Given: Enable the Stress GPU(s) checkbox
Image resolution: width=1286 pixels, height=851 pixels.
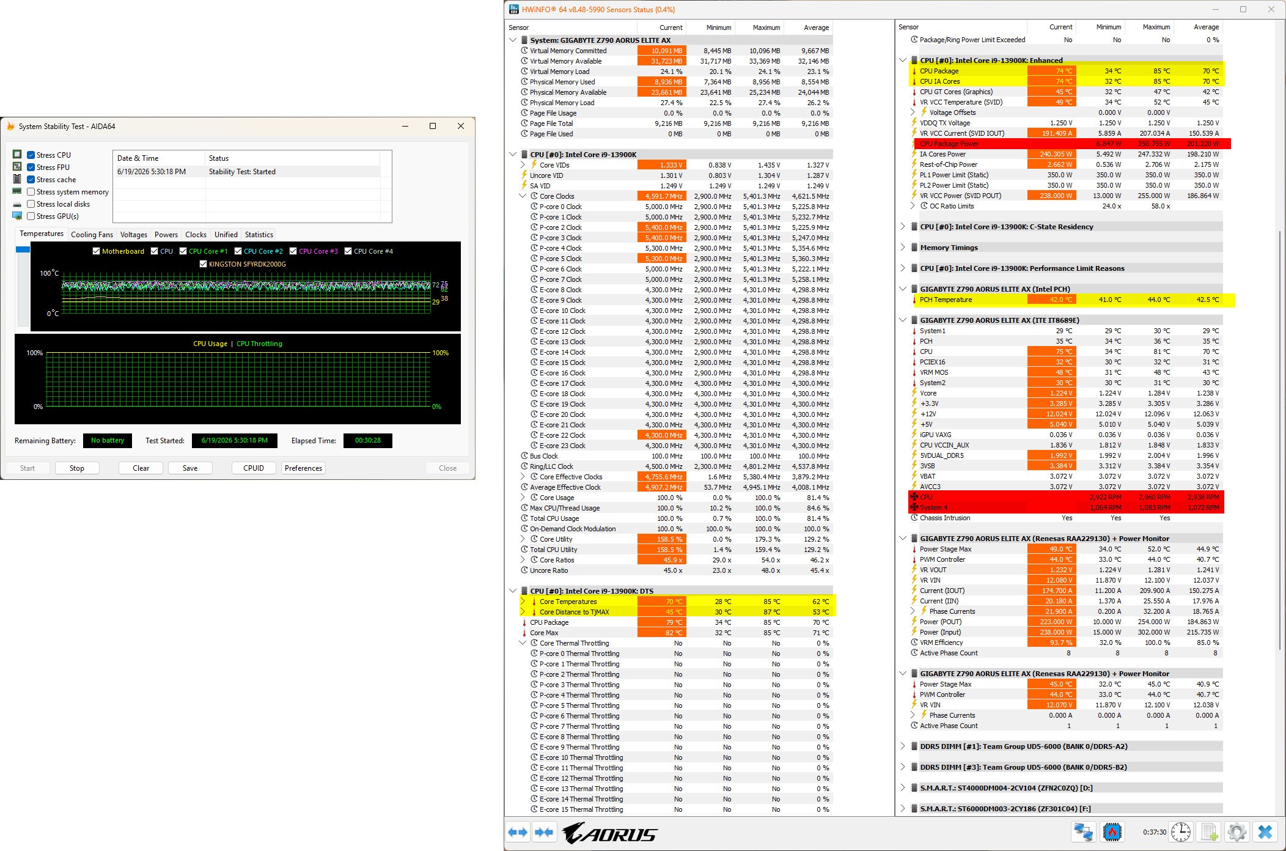Looking at the screenshot, I should click(31, 216).
